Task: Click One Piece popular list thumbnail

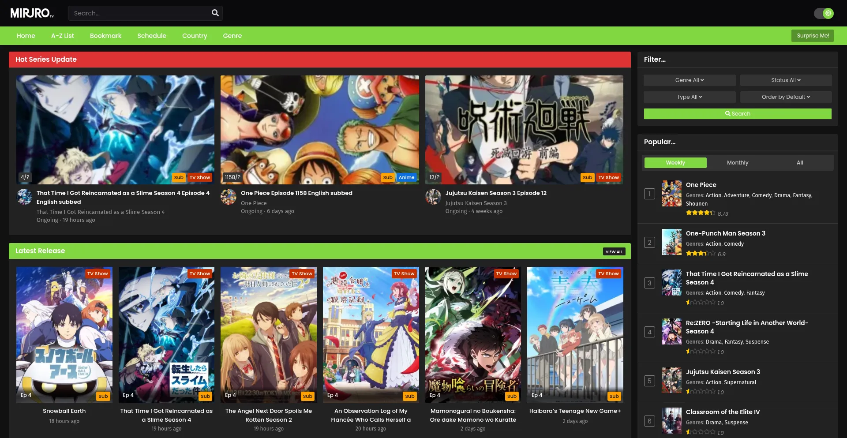Action: click(671, 194)
